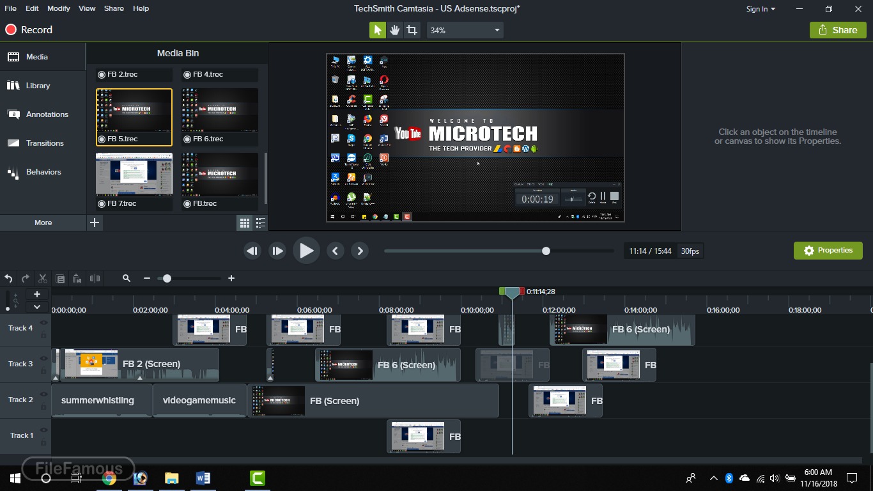Image resolution: width=873 pixels, height=491 pixels.
Task: Select the Edit (arrow) canvas tool
Action: click(378, 30)
